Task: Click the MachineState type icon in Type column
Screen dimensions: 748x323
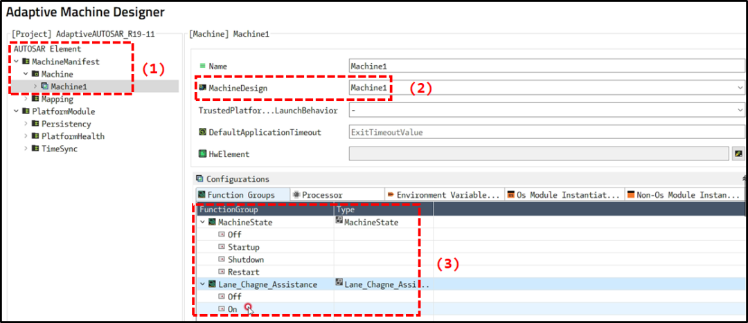Action: (339, 221)
